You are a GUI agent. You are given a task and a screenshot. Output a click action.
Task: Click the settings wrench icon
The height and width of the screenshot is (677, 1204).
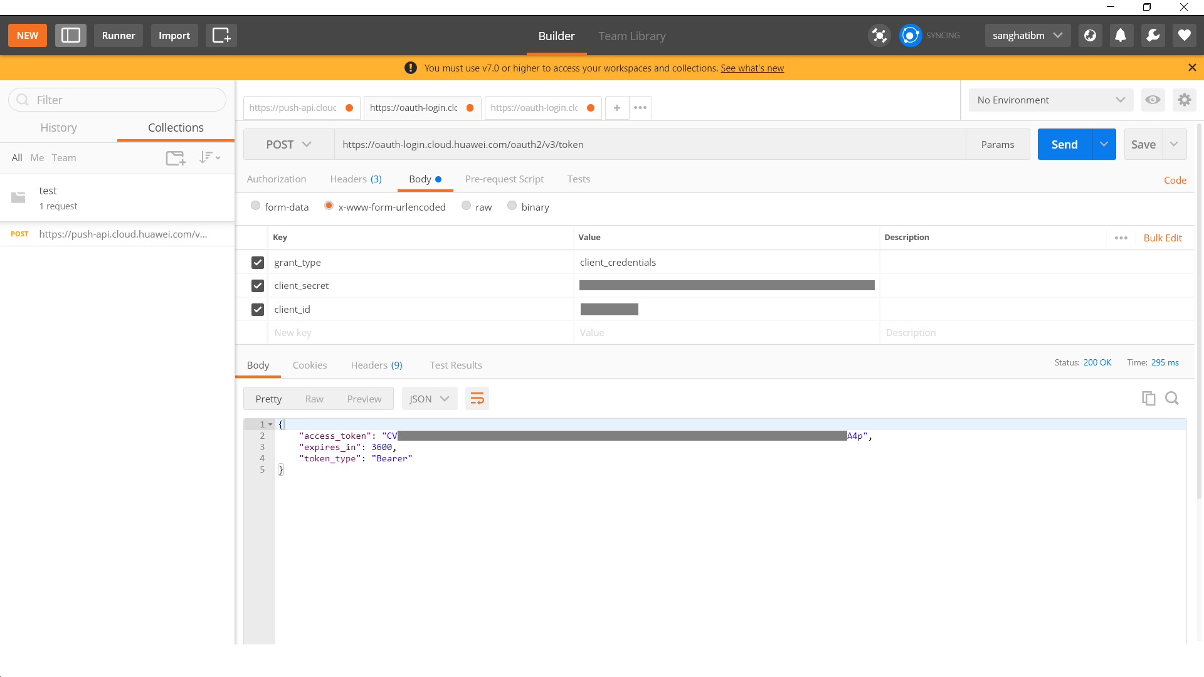pyautogui.click(x=1153, y=36)
